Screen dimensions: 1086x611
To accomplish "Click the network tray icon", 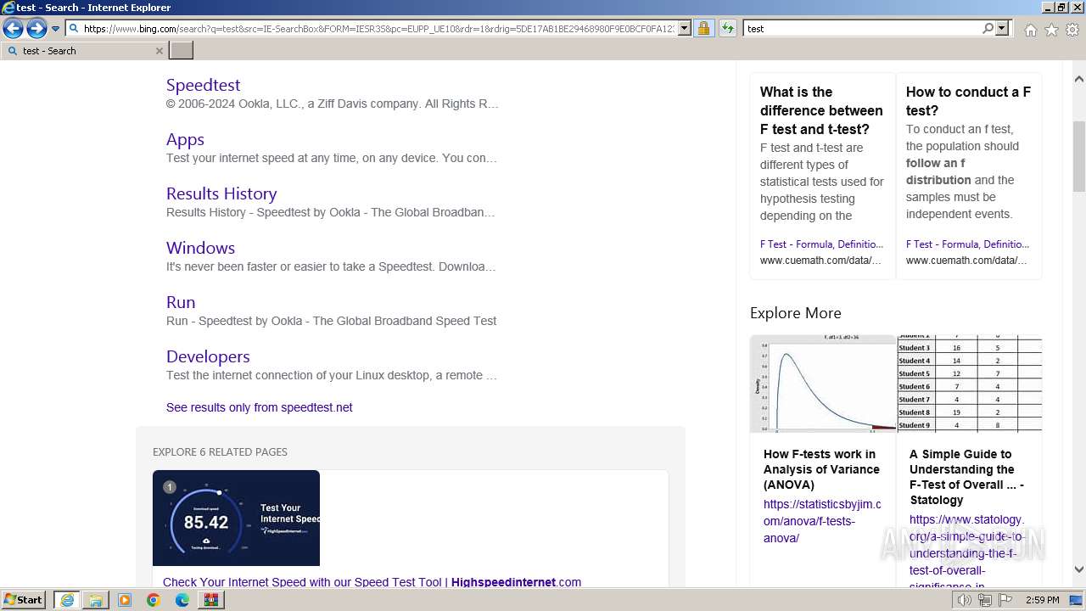I will click(x=985, y=600).
